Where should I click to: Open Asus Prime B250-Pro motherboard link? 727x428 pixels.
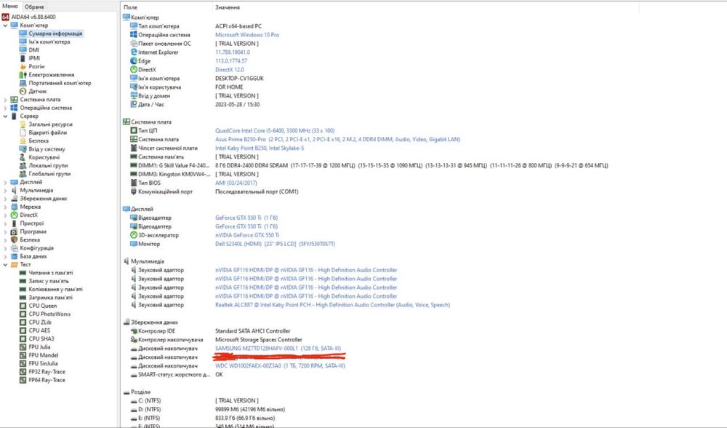click(337, 139)
